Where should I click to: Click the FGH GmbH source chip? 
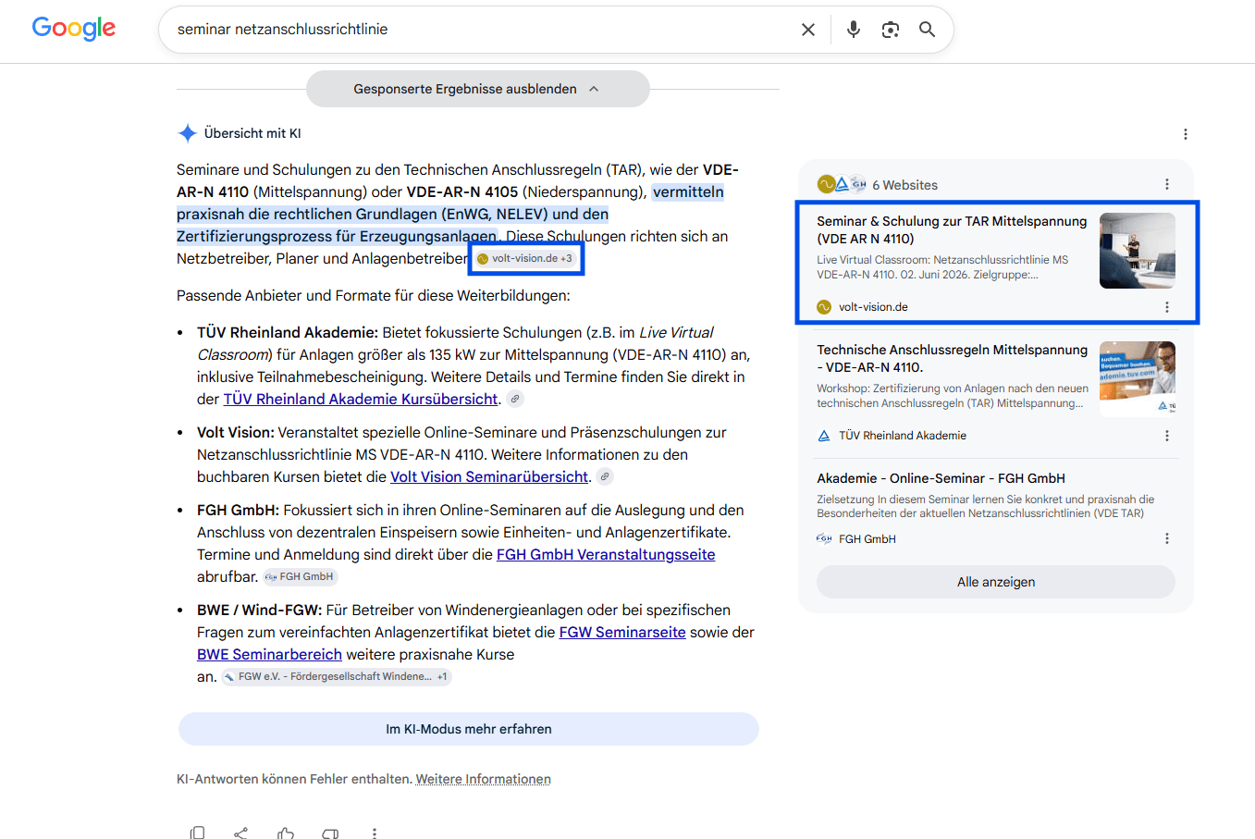301,576
